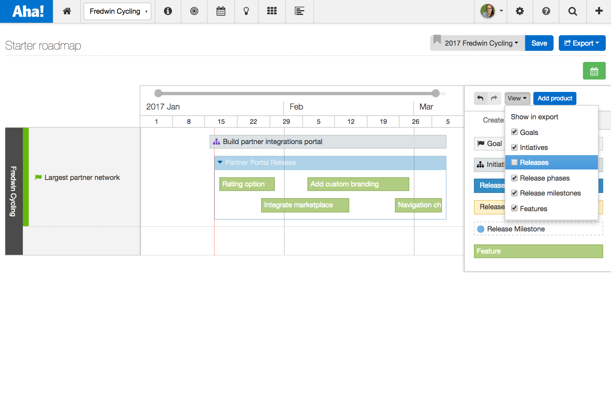Click Add product button

(x=555, y=98)
